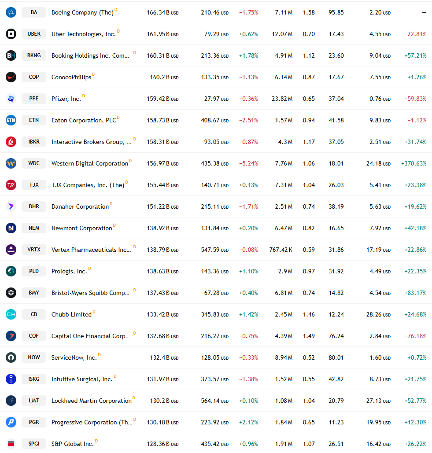432x453 pixels.
Task: Click the Lockheed Martin logo icon
Action: click(x=11, y=401)
